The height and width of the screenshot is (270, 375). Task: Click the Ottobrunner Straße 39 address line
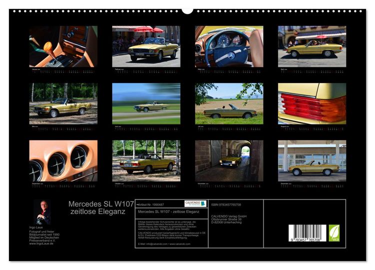(x=226, y=219)
